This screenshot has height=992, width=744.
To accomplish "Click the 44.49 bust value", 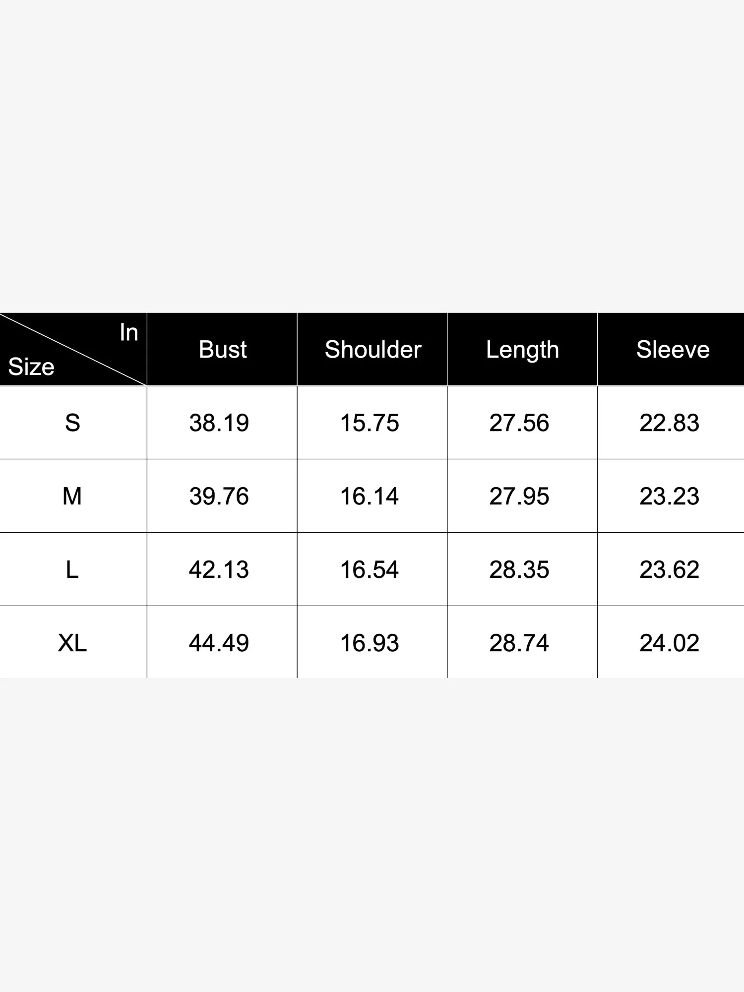I will (219, 643).
